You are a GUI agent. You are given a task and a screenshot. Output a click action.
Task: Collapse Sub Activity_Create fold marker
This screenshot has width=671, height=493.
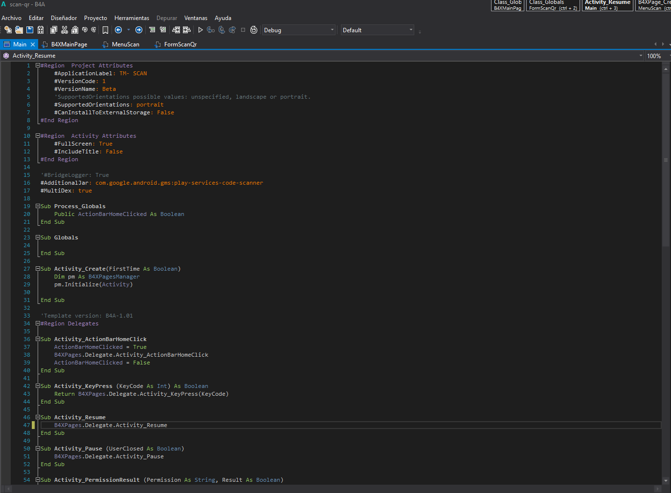pos(38,269)
